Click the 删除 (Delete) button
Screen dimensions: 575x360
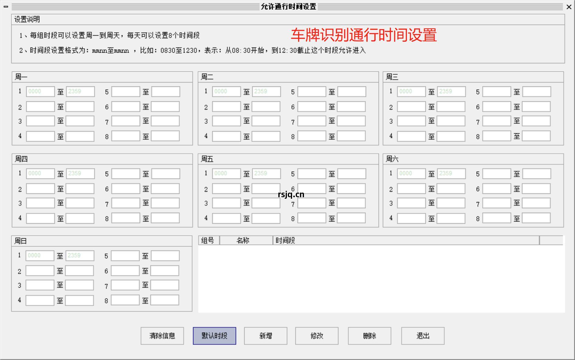[x=369, y=336]
